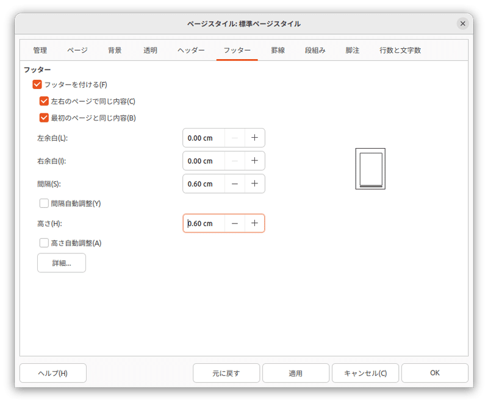488x404 pixels.
Task: Open help with ヘルプ button
Action: (x=53, y=373)
